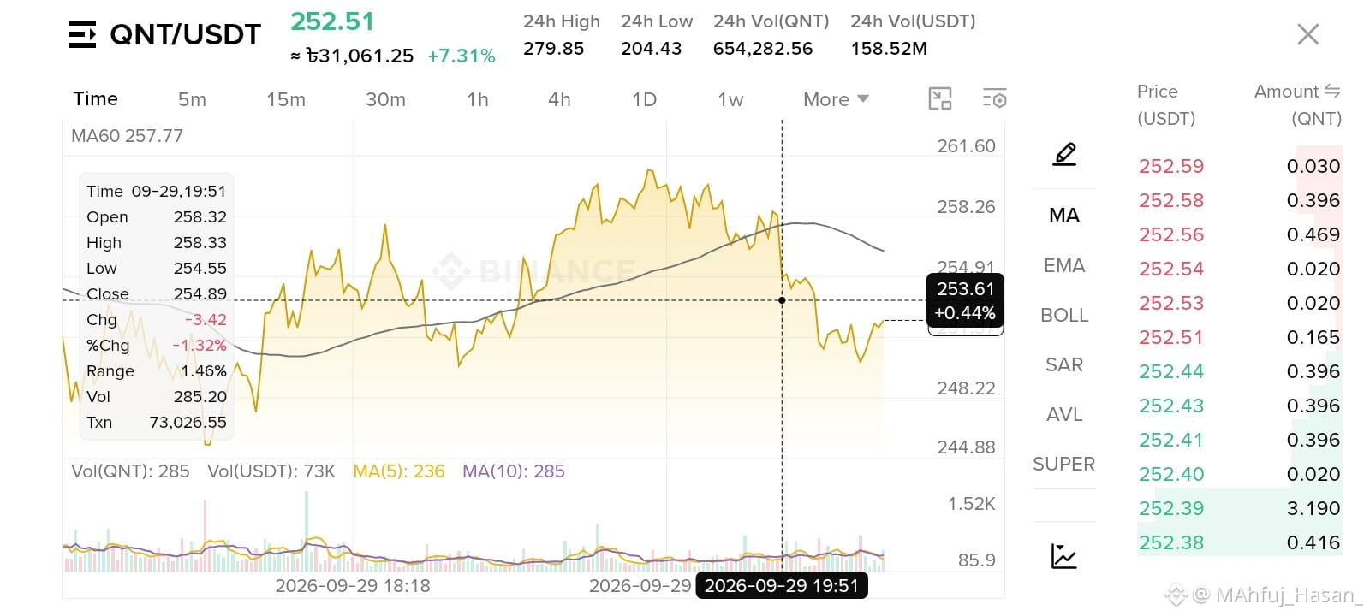
Task: Open the chart layout grid icon
Action: pyautogui.click(x=940, y=99)
